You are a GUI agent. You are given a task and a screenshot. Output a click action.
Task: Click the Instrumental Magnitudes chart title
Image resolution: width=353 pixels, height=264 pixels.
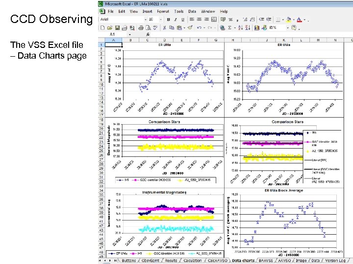tap(164, 193)
